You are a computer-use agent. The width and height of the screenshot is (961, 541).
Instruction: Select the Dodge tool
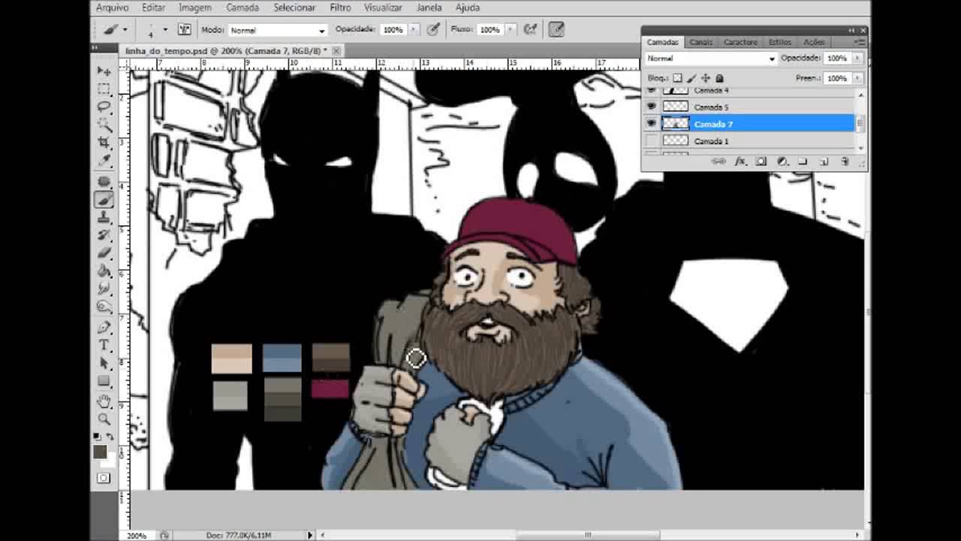(104, 307)
